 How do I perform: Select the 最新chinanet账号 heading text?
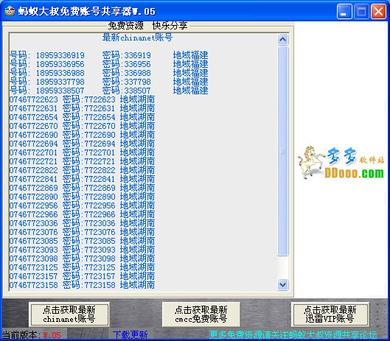[x=137, y=38]
